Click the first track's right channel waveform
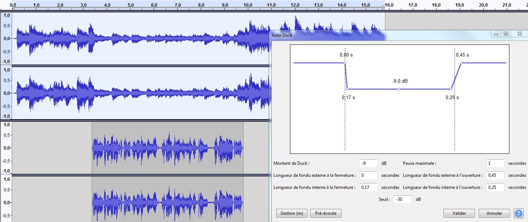528x222 pixels. click(141, 93)
